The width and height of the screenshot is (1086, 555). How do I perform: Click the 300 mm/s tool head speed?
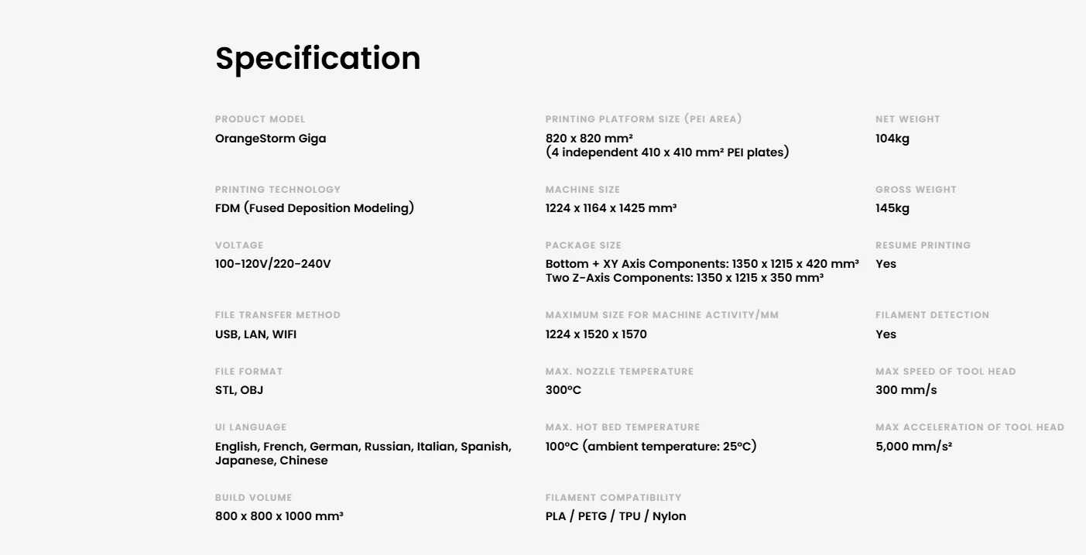pyautogui.click(x=906, y=390)
